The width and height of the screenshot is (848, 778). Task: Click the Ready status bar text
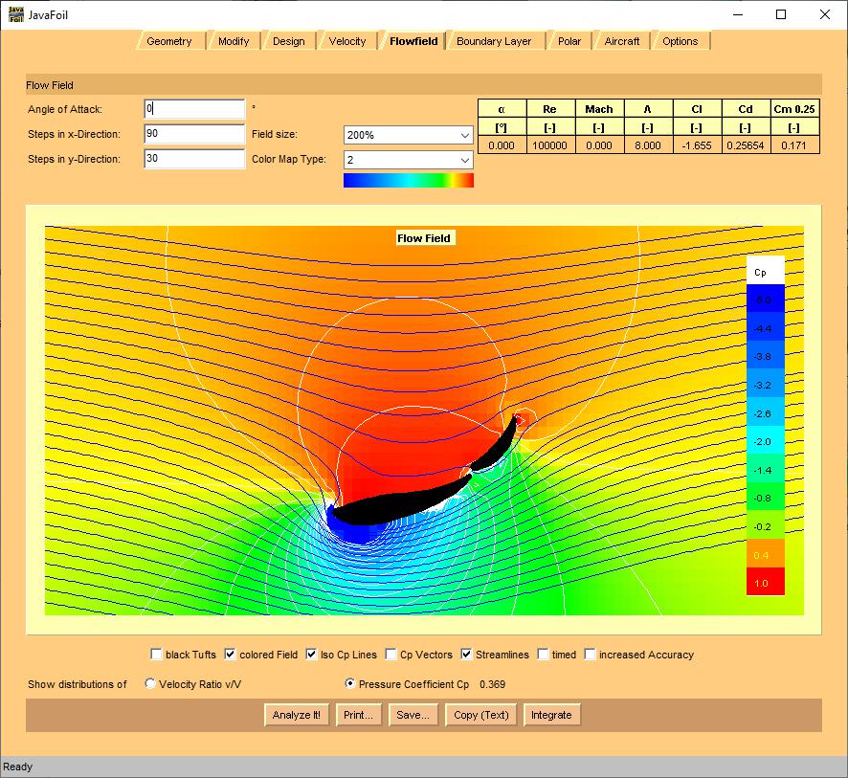tap(18, 767)
